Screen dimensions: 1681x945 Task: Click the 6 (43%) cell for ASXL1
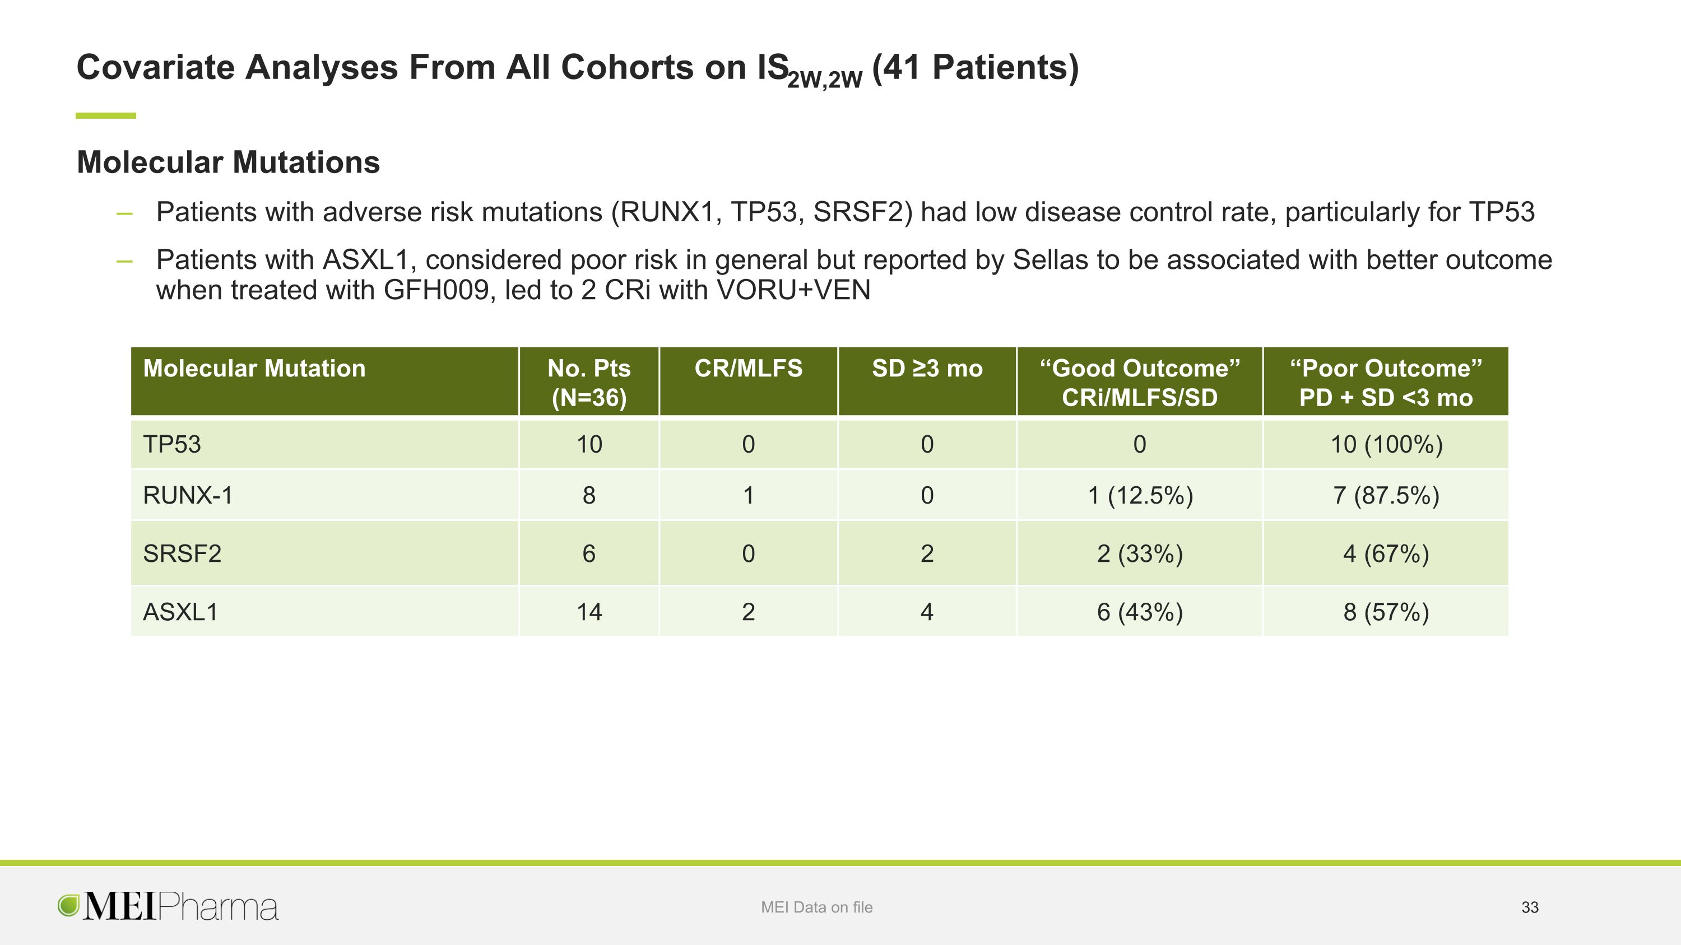(x=1139, y=612)
